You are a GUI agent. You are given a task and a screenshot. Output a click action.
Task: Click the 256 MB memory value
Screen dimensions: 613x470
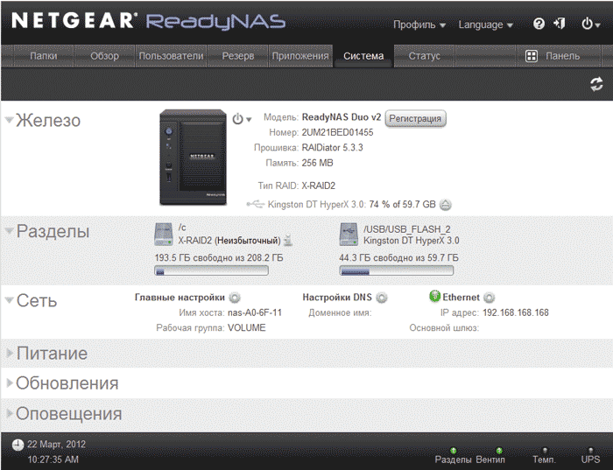(x=317, y=163)
